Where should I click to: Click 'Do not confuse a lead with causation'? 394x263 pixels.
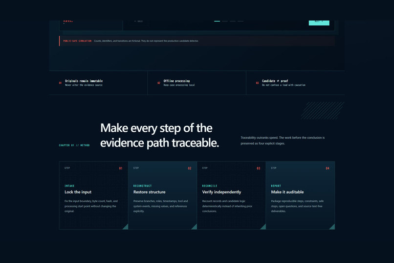click(x=284, y=85)
